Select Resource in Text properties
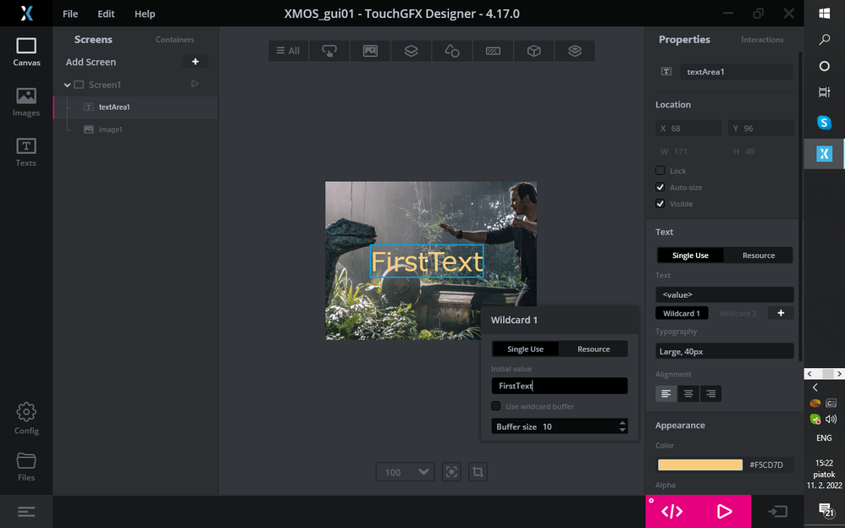 [x=759, y=256]
